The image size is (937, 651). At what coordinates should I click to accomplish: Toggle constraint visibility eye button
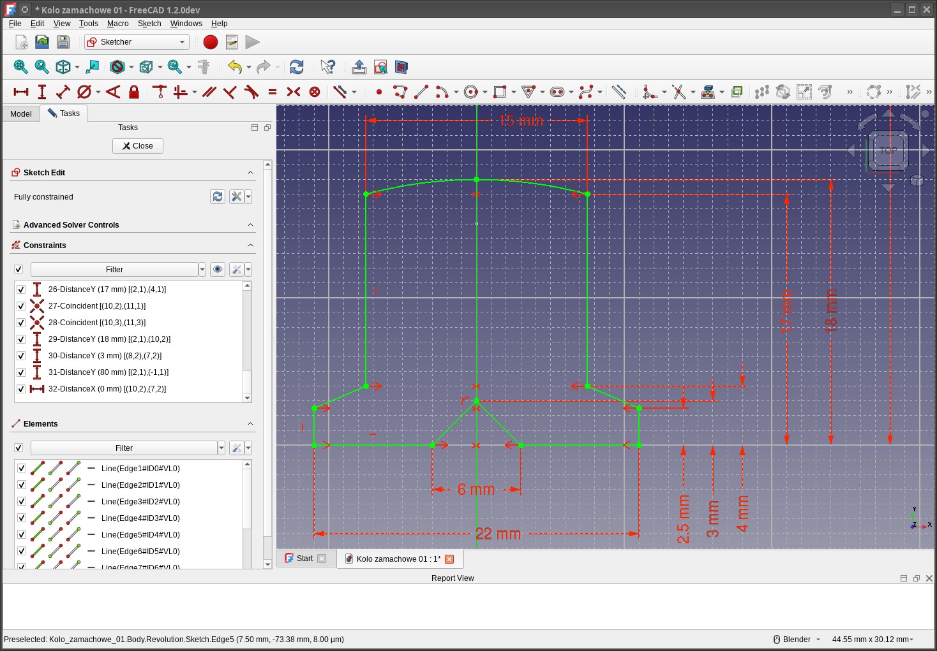coord(218,270)
